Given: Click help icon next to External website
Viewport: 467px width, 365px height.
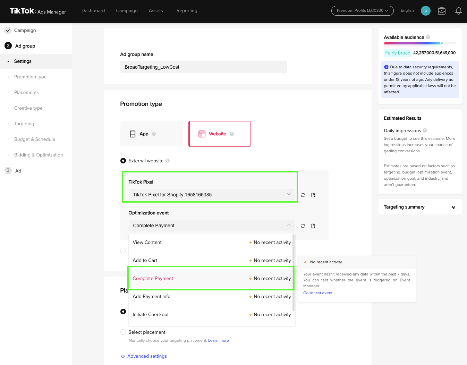Looking at the screenshot, I should tap(168, 161).
